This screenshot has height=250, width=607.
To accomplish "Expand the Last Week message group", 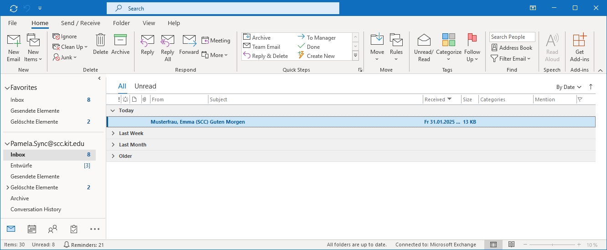I will point(113,133).
